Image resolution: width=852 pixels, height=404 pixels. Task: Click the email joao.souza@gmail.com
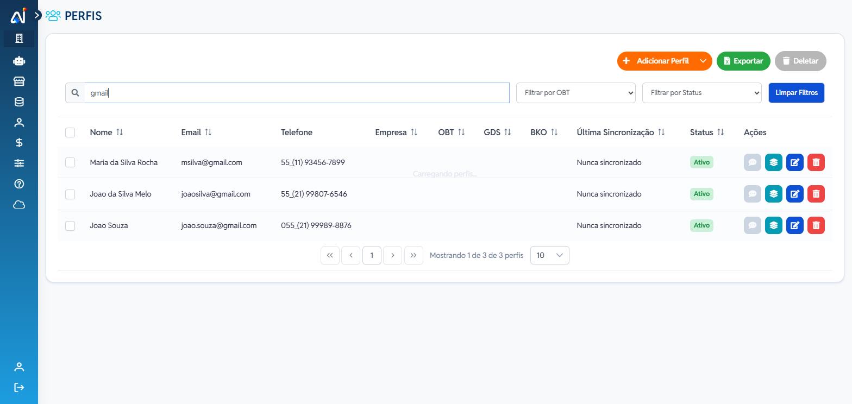(219, 225)
